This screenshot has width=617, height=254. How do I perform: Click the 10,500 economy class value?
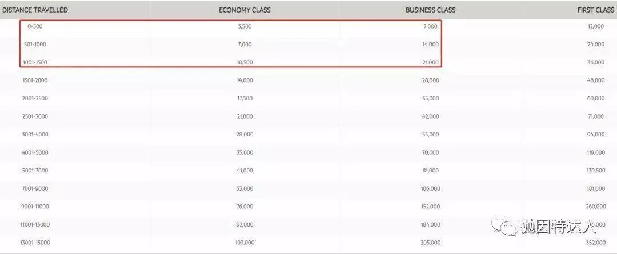click(x=245, y=62)
